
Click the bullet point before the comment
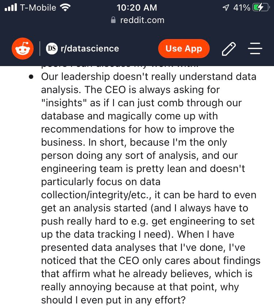coord(32,76)
